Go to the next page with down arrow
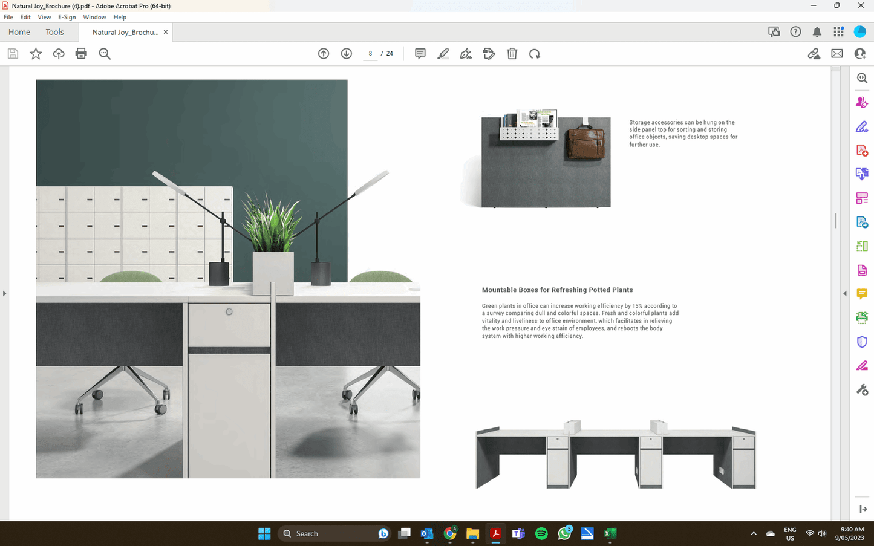Screen dimensions: 874x546 pyautogui.click(x=347, y=54)
